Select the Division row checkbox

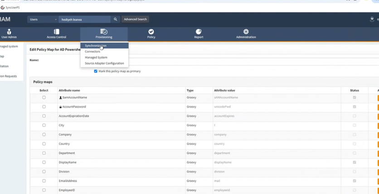[x=44, y=171]
